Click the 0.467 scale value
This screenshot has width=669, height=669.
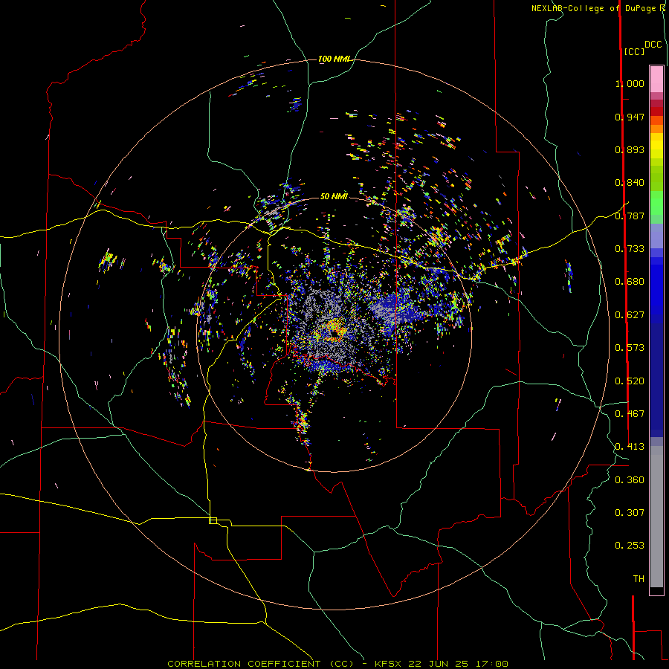click(x=630, y=414)
